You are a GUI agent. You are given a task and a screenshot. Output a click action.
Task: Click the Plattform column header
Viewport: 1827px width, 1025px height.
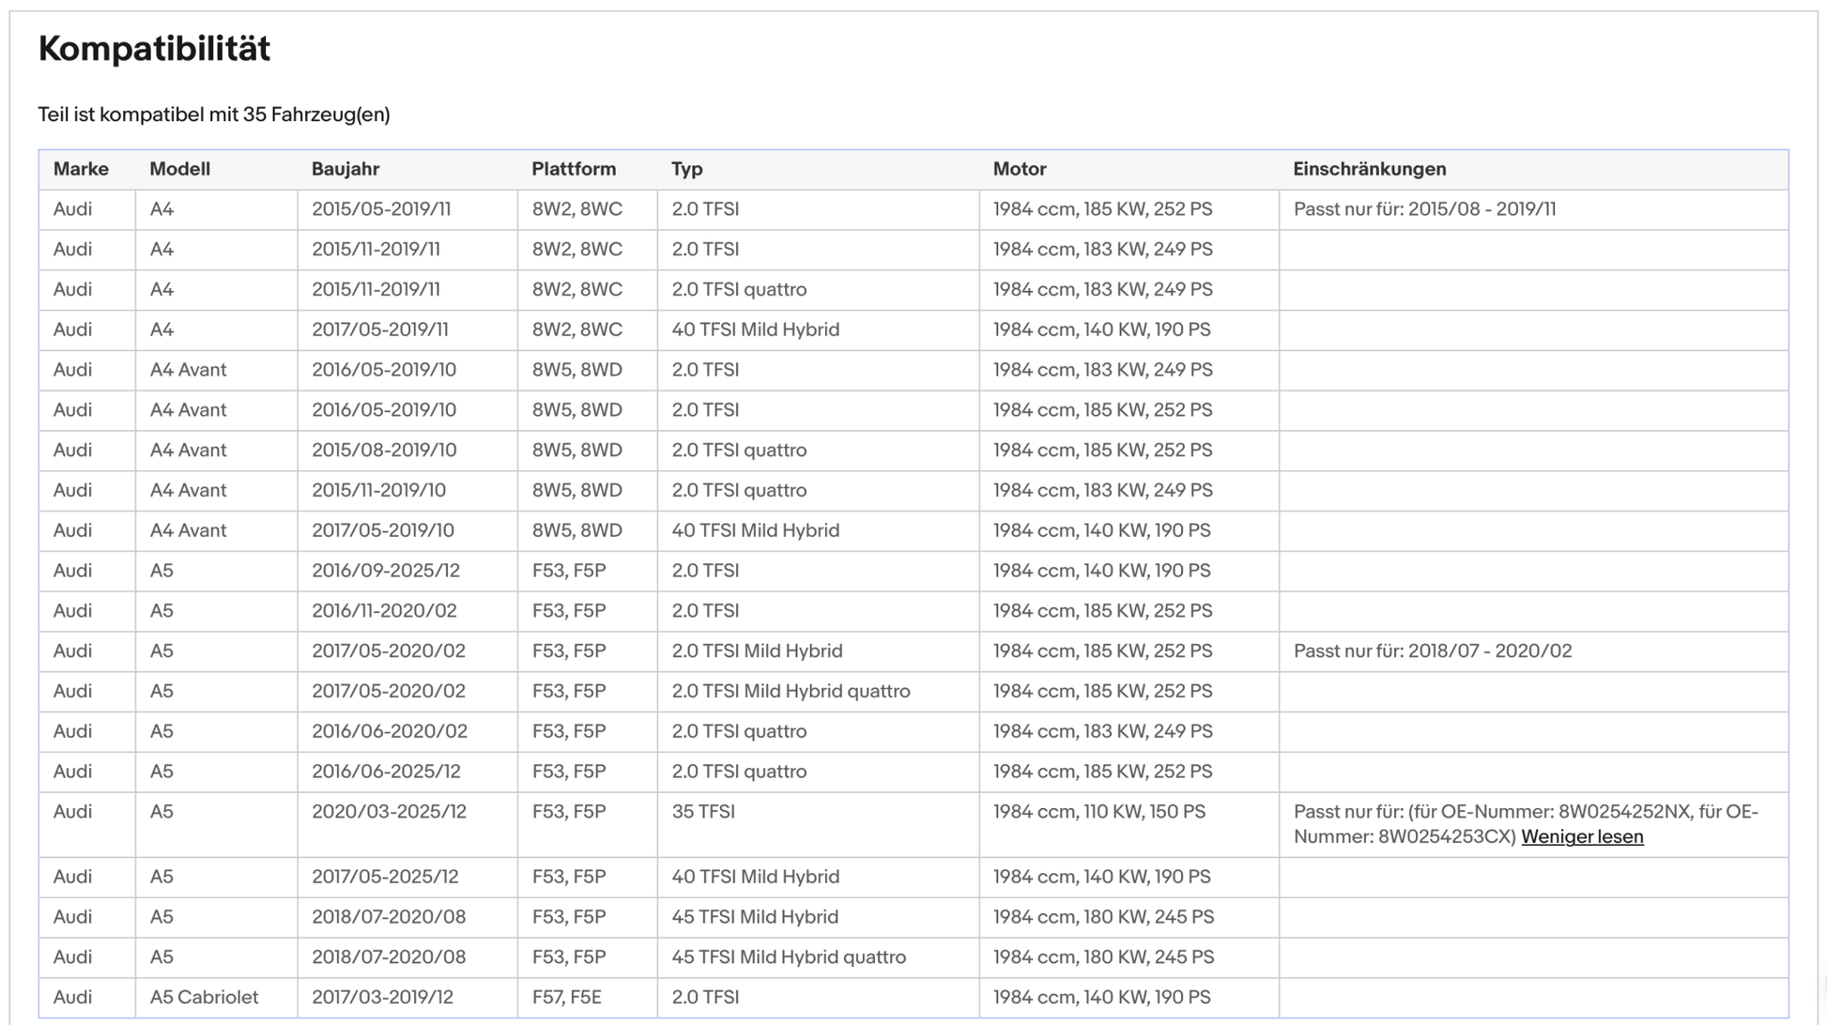pos(574,169)
